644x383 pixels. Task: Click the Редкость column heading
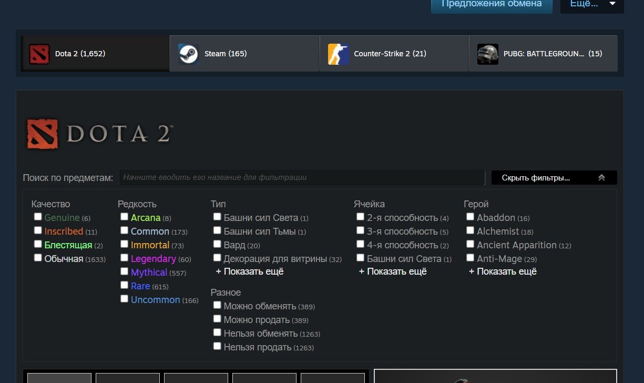pos(137,204)
